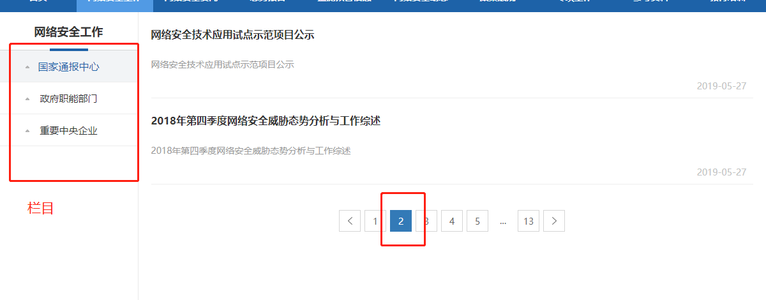This screenshot has width=766, height=300.
Task: Open the 重要中央企业 sidebar category
Action: [68, 131]
